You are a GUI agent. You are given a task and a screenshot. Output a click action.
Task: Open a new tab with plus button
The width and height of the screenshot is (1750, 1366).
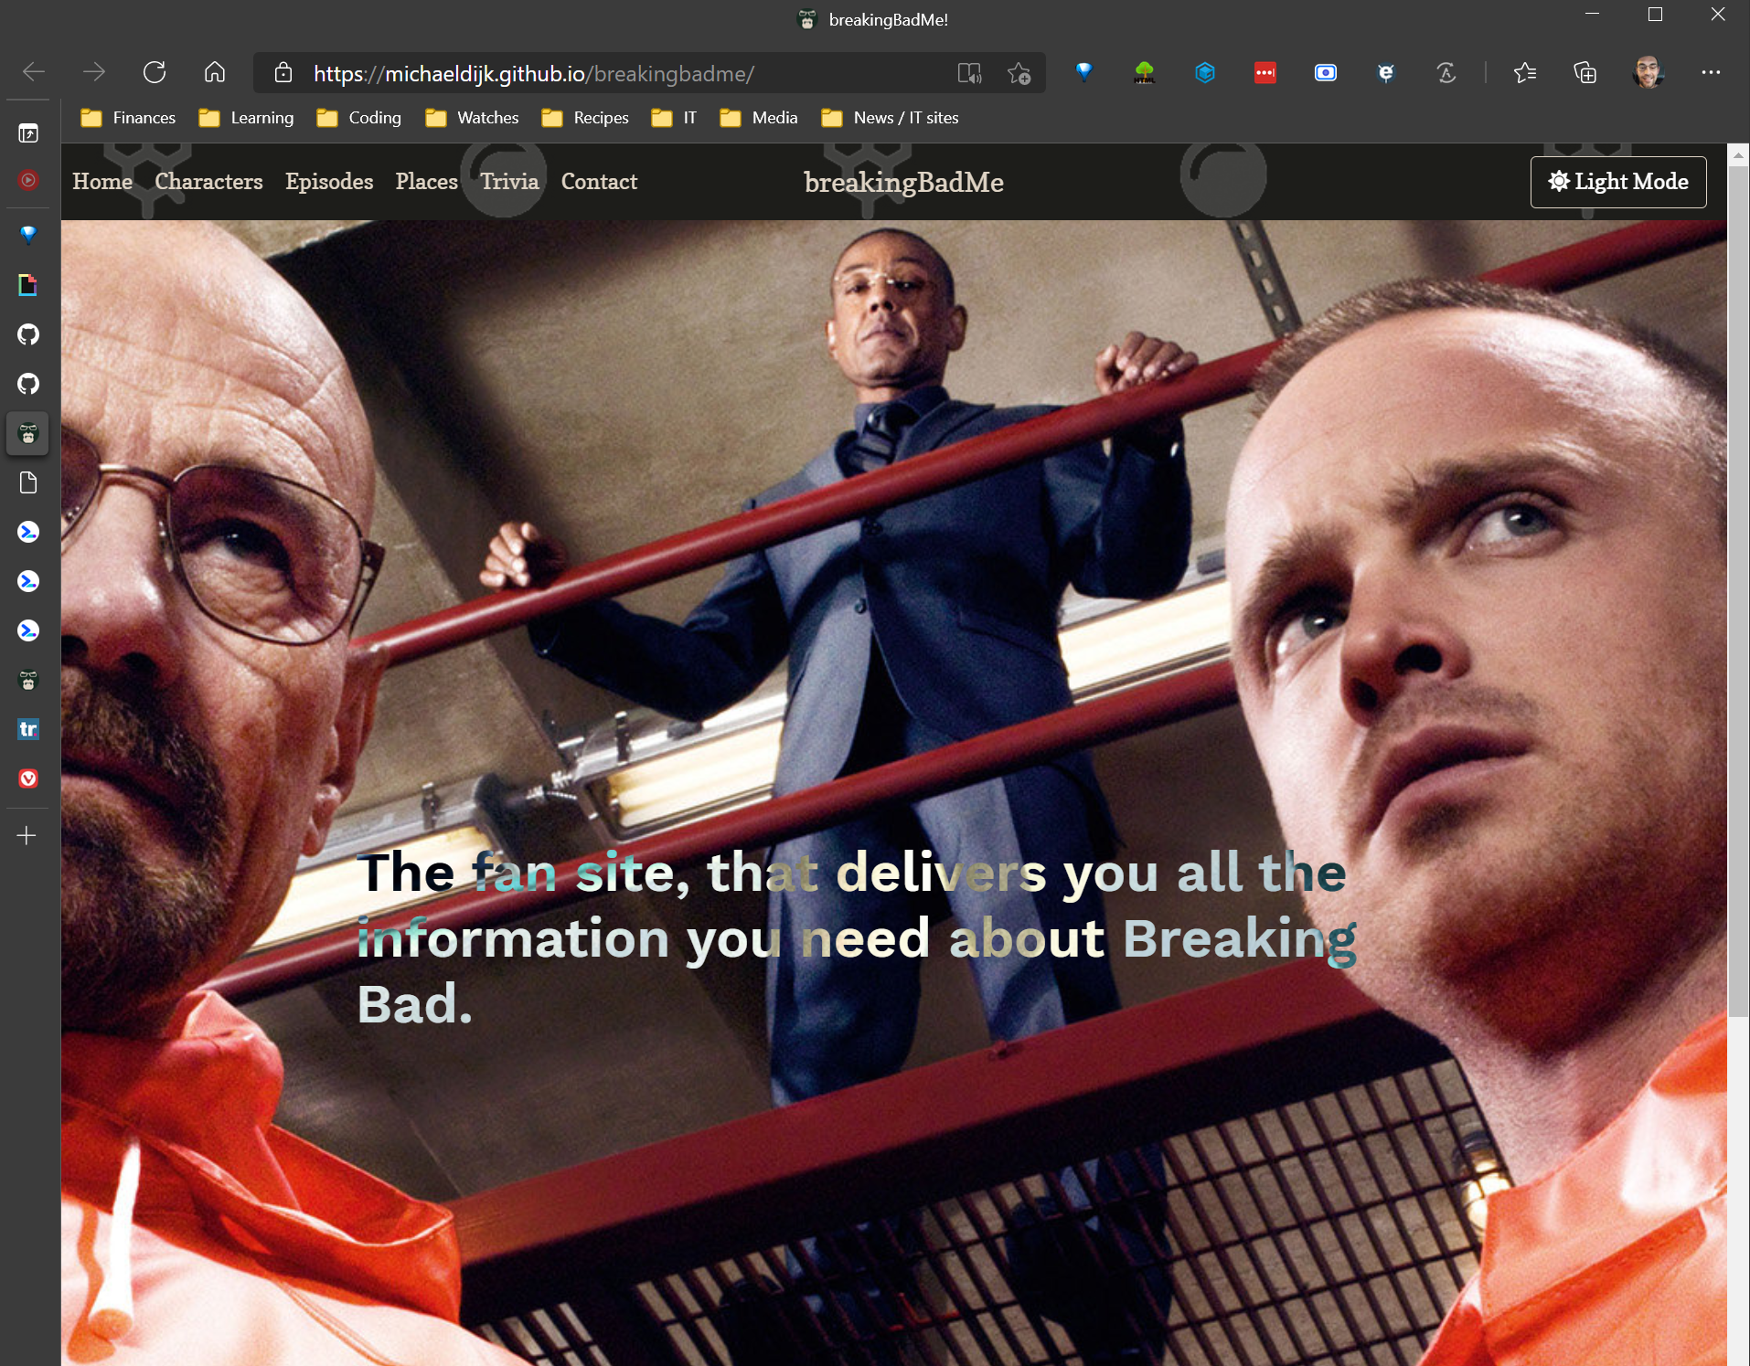click(x=27, y=836)
